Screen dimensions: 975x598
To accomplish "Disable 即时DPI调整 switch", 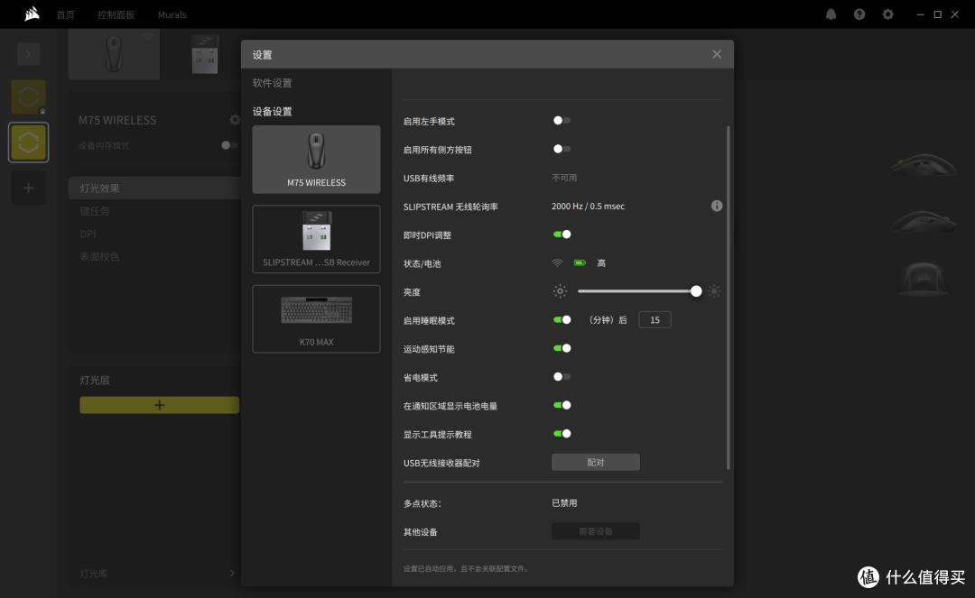I will pos(562,235).
